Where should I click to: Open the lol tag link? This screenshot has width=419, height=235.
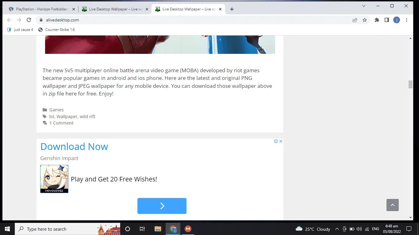click(x=52, y=117)
